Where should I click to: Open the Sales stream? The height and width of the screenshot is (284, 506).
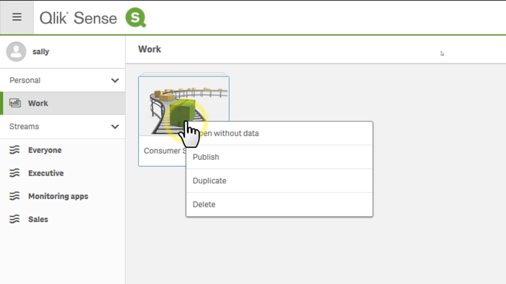point(62,219)
